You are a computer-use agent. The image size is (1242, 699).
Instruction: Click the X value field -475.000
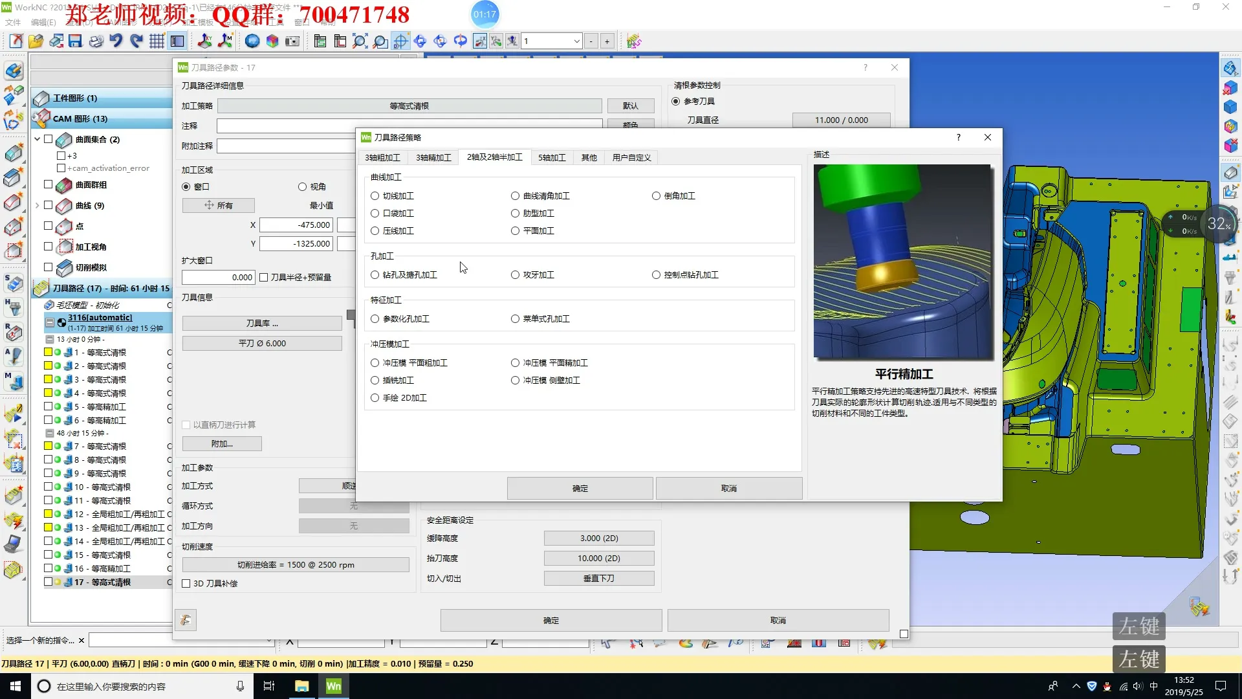tap(296, 225)
